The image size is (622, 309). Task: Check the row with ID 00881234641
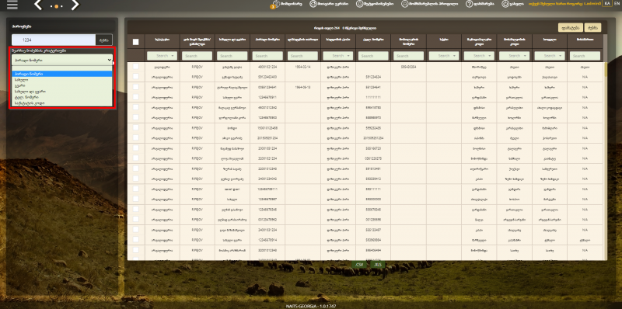[135, 87]
